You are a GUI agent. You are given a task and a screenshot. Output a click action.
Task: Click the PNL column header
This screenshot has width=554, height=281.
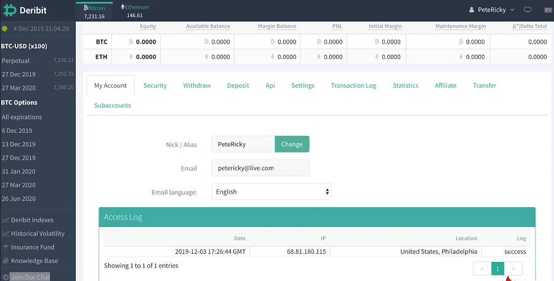(x=337, y=26)
